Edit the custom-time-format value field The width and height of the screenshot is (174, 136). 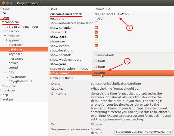pyautogui.click(x=111, y=14)
